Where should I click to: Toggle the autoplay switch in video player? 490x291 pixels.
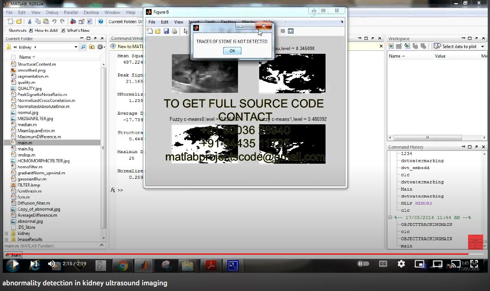pyautogui.click(x=363, y=264)
